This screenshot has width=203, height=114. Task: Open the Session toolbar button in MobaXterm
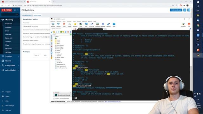coord(53,25)
